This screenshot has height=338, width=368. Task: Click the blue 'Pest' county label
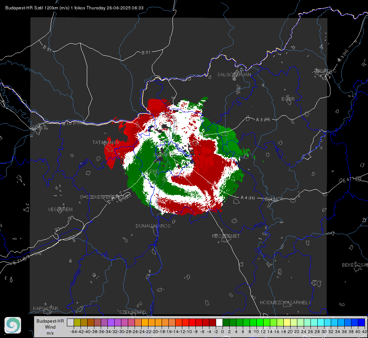259,226
